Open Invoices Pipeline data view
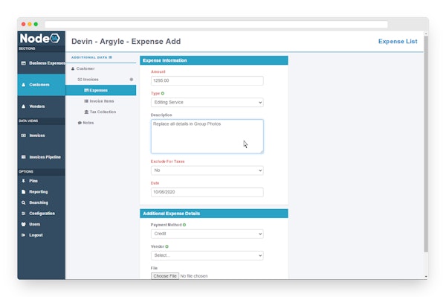Viewport: 446px width, 297px height. click(41, 157)
